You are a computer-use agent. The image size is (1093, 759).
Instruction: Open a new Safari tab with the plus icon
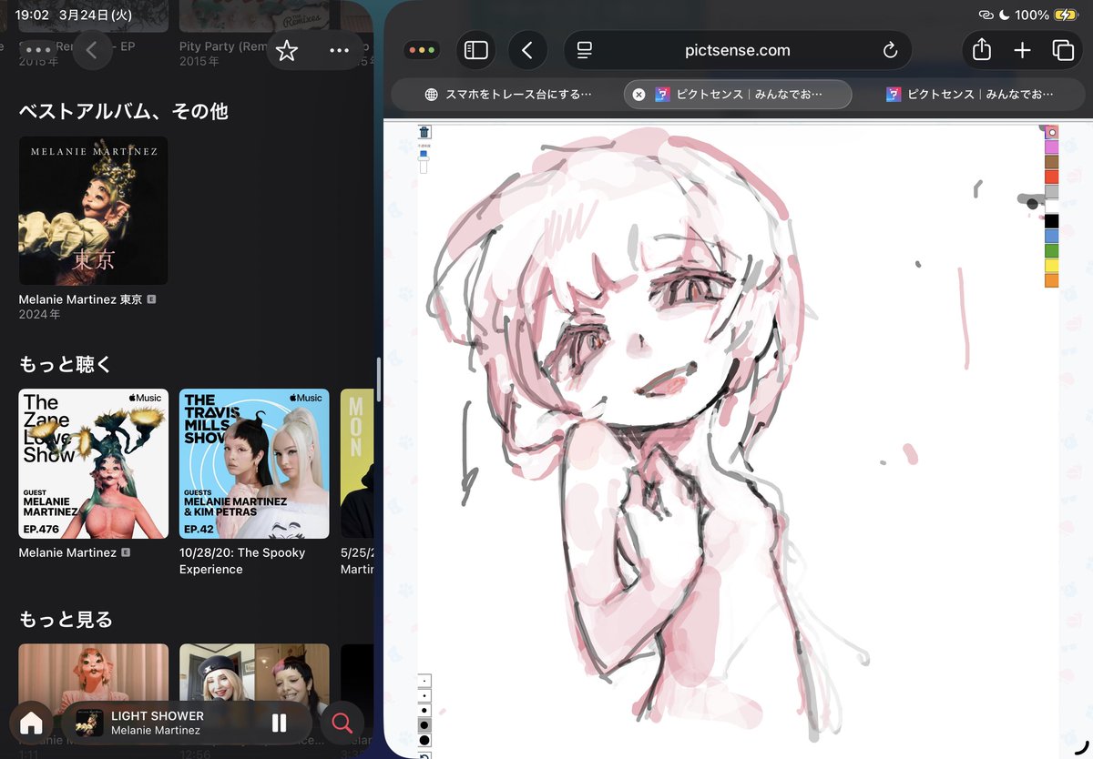point(1023,50)
